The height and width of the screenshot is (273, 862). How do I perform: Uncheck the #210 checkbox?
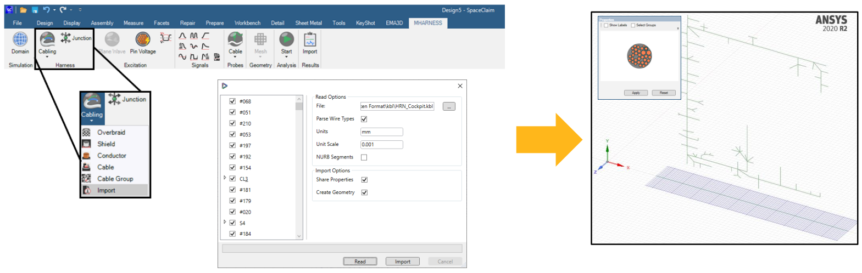[232, 123]
